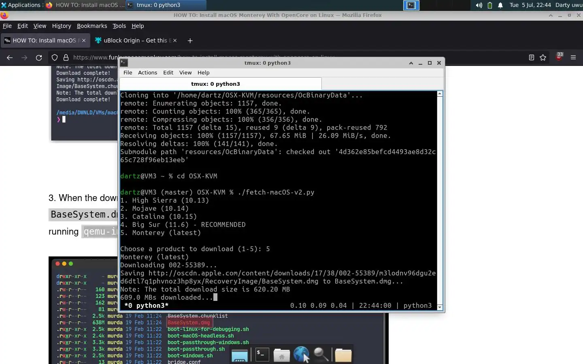Open the terminal Actions menu
Viewport: 583px width, 364px height.
(147, 73)
